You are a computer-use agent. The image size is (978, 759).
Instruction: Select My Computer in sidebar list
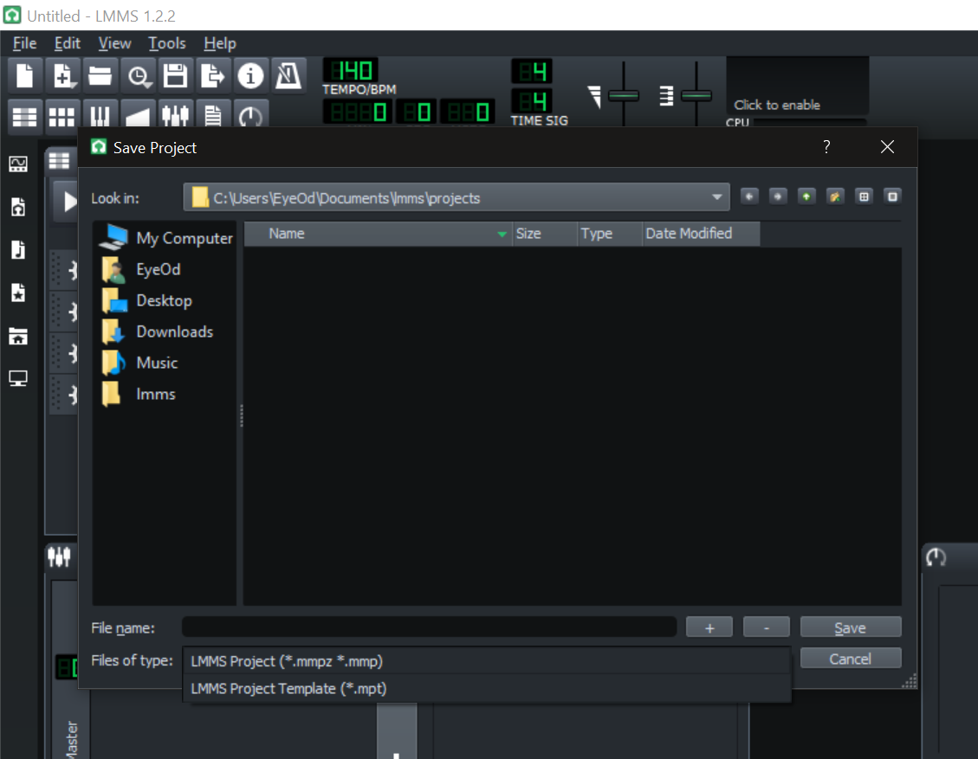165,238
